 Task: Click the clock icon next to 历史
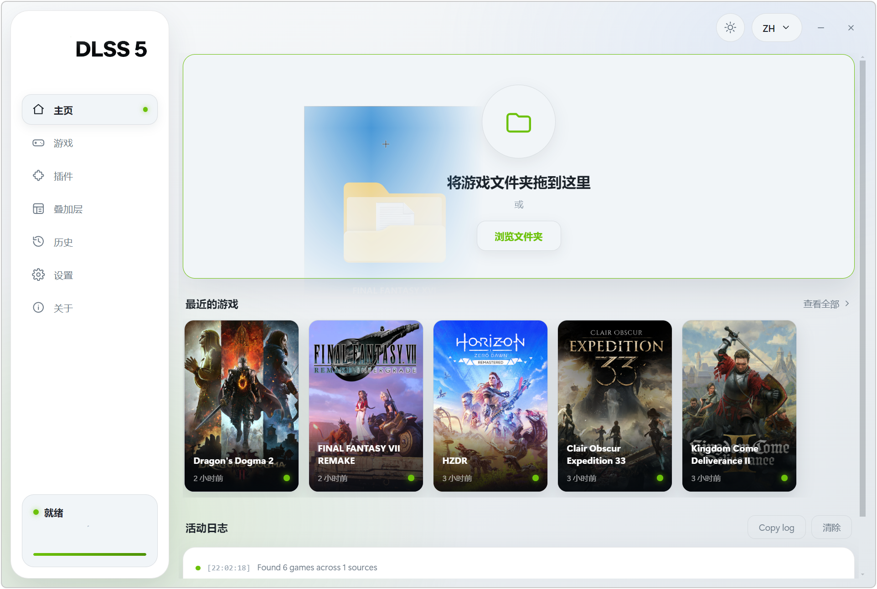click(38, 242)
